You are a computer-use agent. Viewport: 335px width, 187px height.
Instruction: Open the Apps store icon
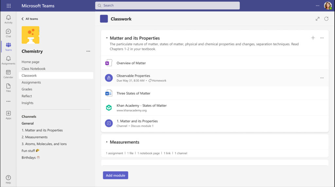tap(9, 115)
